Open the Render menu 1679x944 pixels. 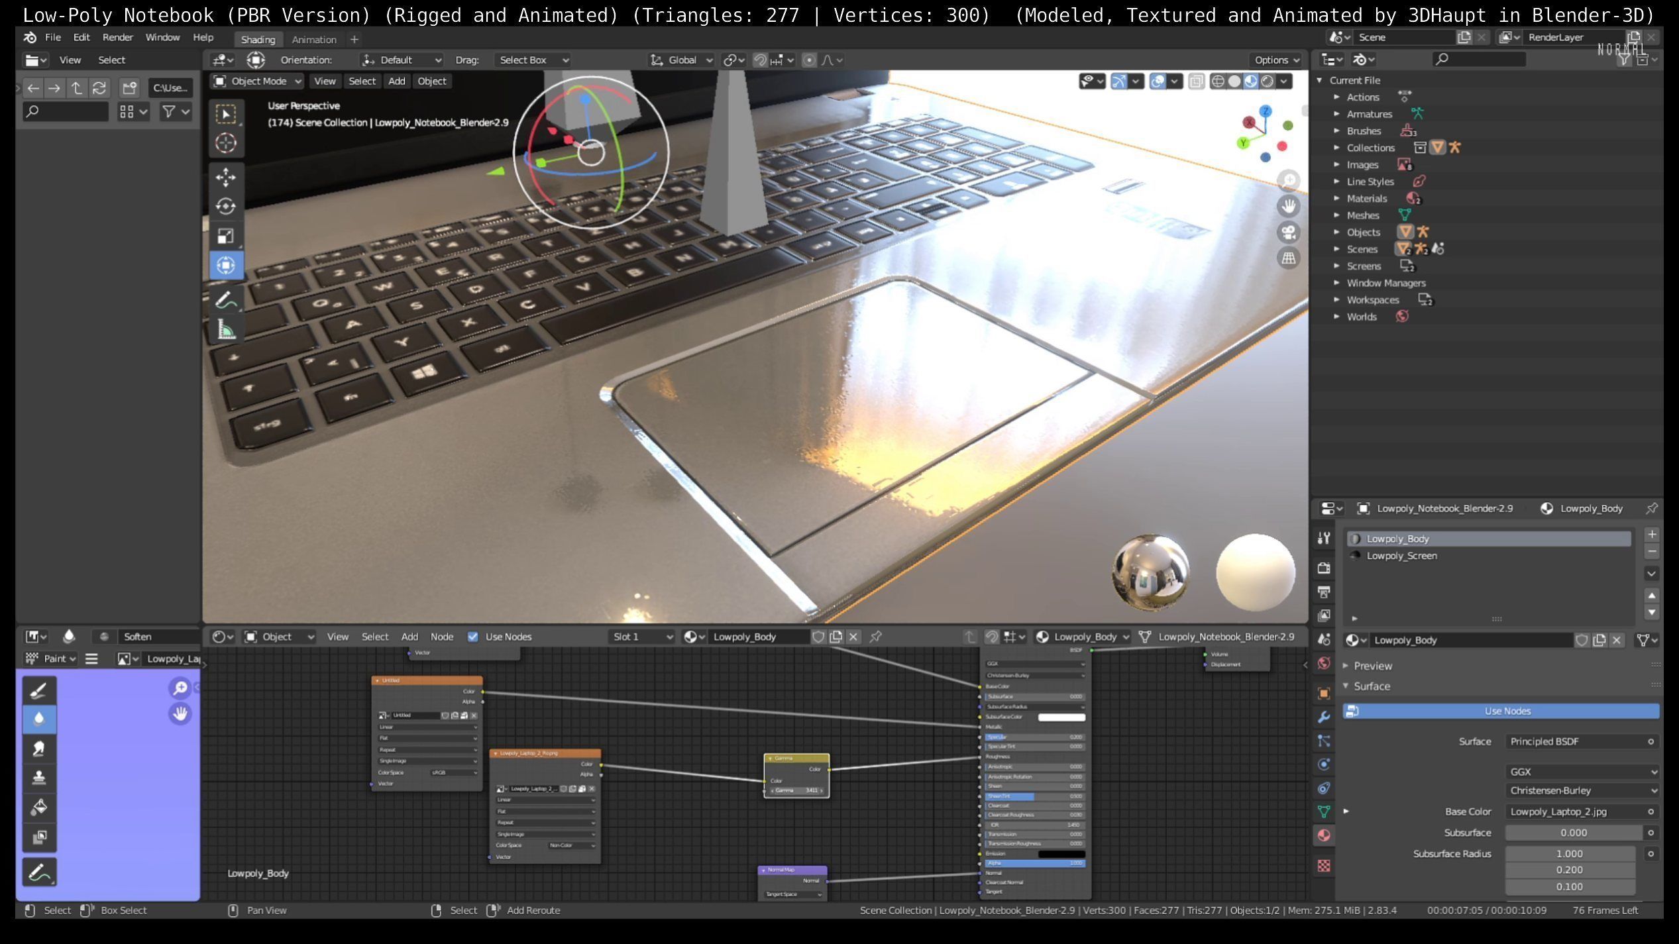(117, 38)
